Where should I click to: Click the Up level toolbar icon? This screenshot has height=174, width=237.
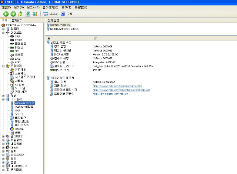tap(20, 14)
